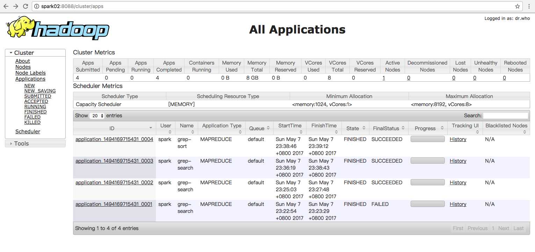Click progress bar of grep-sort application
535x252 pixels.
point(428,139)
